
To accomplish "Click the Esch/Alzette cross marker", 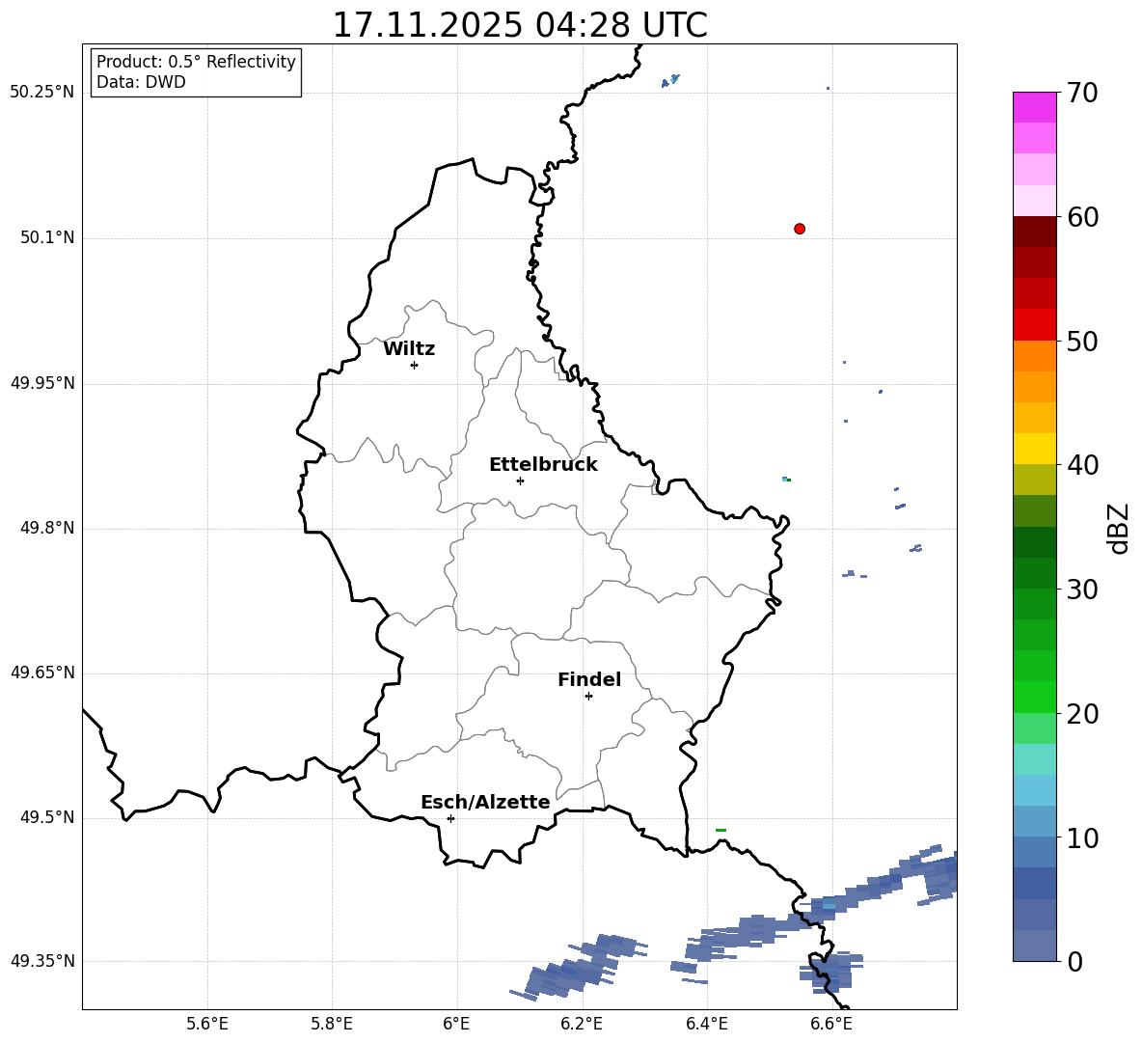I will coord(450,818).
